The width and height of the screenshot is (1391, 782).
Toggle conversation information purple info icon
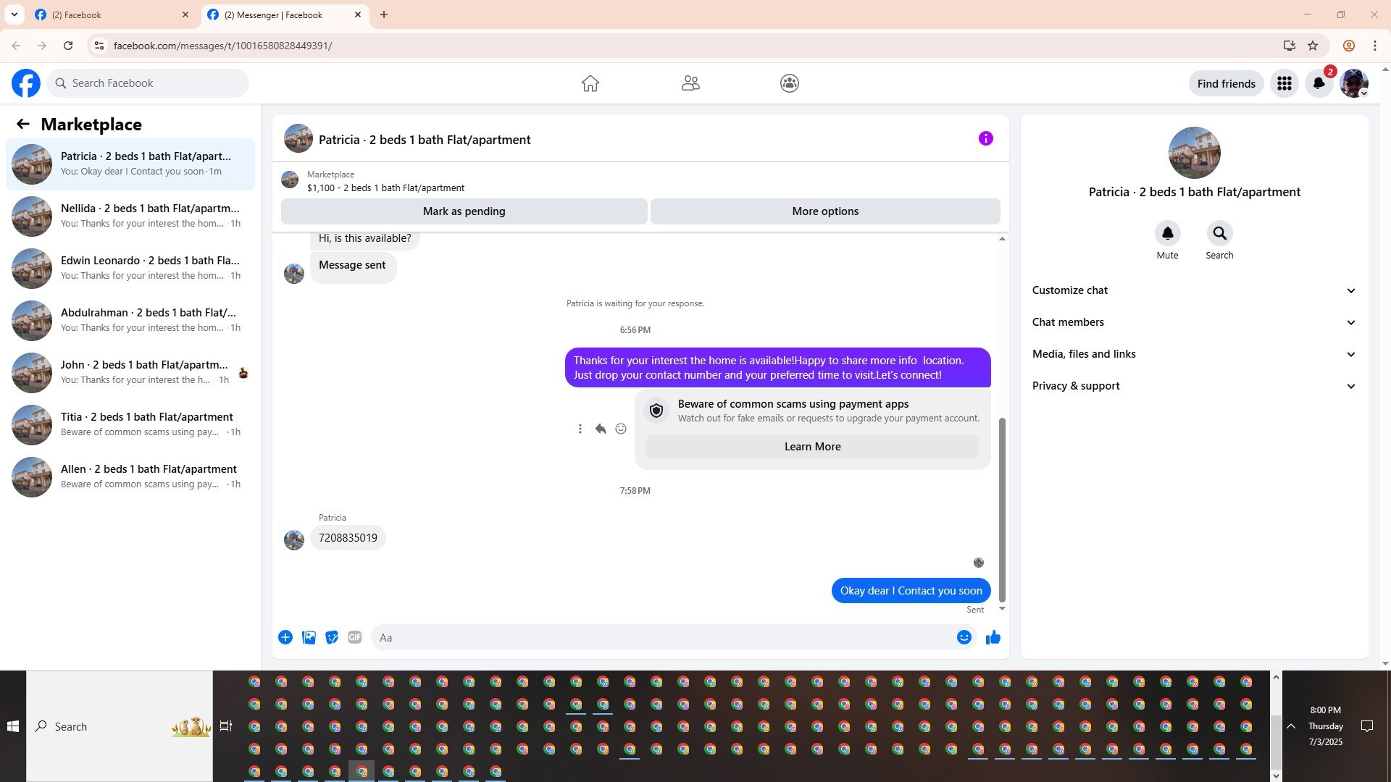coord(985,138)
